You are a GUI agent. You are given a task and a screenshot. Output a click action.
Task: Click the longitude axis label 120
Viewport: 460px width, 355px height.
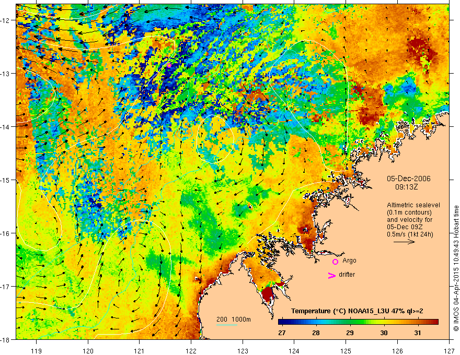(x=88, y=351)
